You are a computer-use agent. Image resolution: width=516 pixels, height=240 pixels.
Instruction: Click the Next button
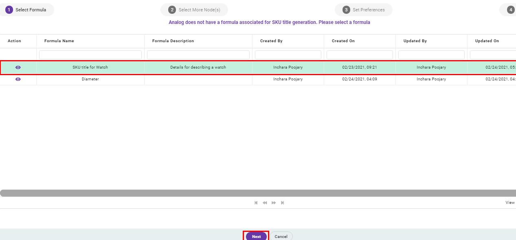[x=257, y=236]
